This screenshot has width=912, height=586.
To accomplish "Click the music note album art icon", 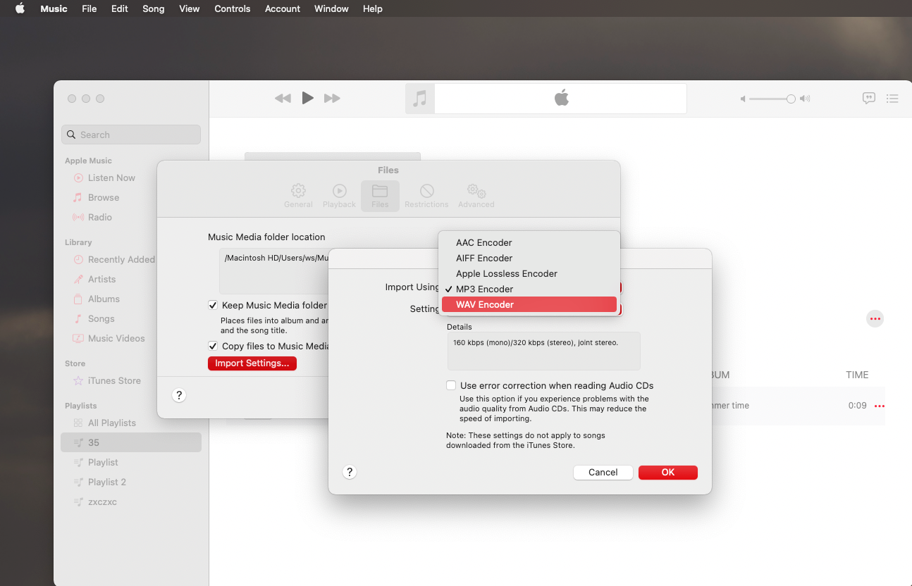I will click(420, 99).
